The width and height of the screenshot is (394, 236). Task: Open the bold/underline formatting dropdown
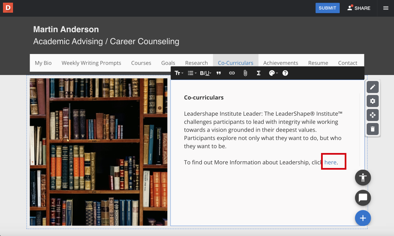pyautogui.click(x=205, y=73)
